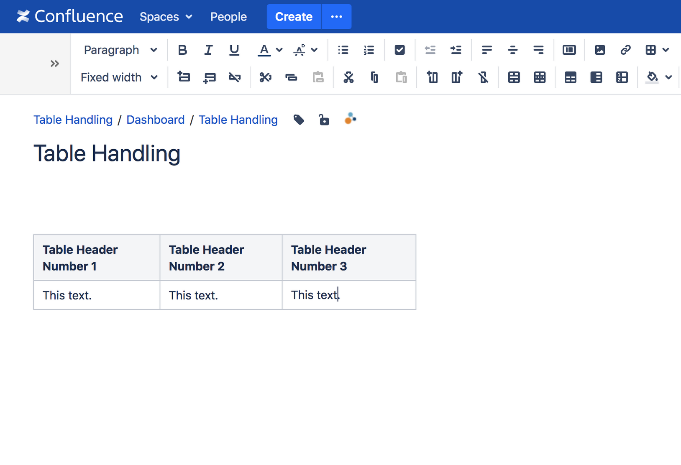Switch text alignment to center

tap(512, 50)
